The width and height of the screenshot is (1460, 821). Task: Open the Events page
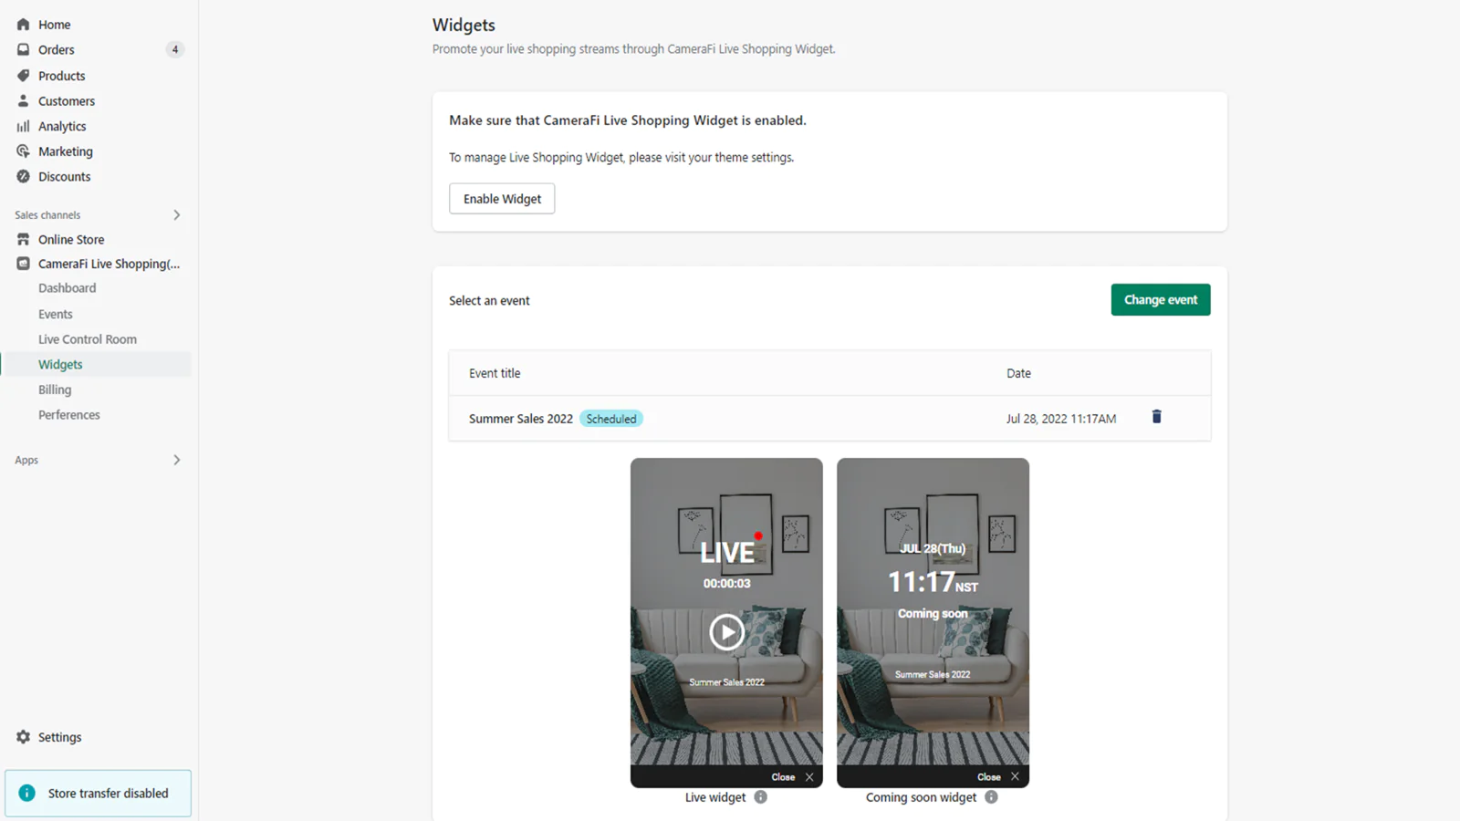(56, 314)
